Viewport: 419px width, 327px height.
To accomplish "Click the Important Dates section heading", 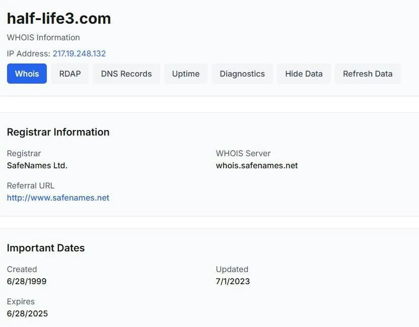I will coord(46,248).
